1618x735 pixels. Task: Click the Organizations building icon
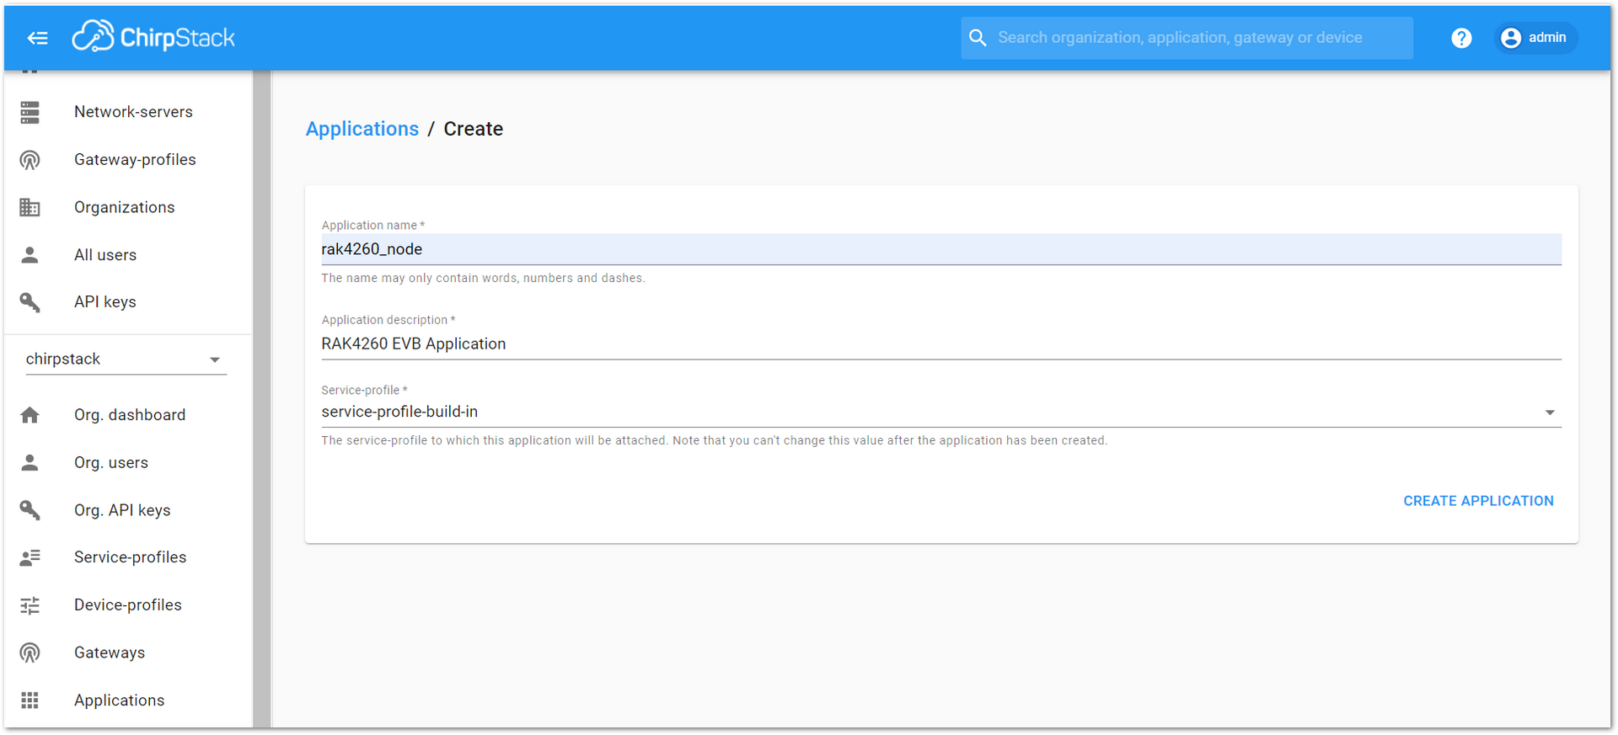click(30, 207)
